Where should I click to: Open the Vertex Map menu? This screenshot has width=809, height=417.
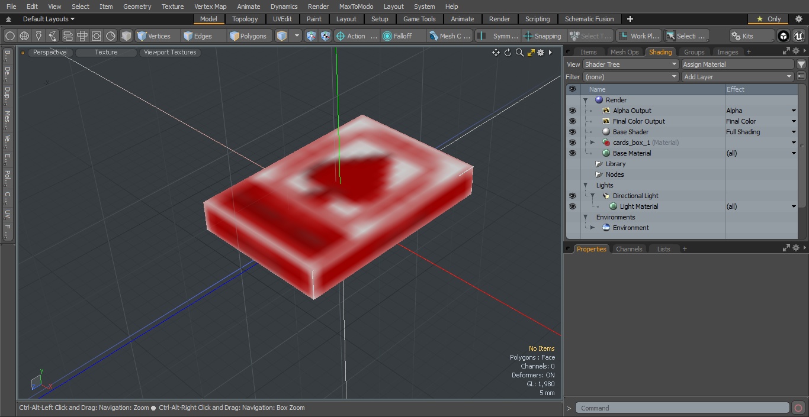pos(210,7)
